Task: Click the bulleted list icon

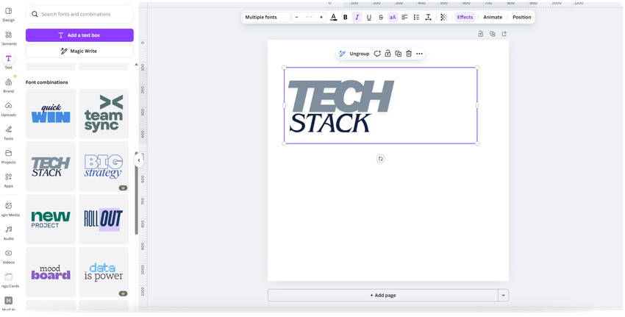Action: pos(416,17)
